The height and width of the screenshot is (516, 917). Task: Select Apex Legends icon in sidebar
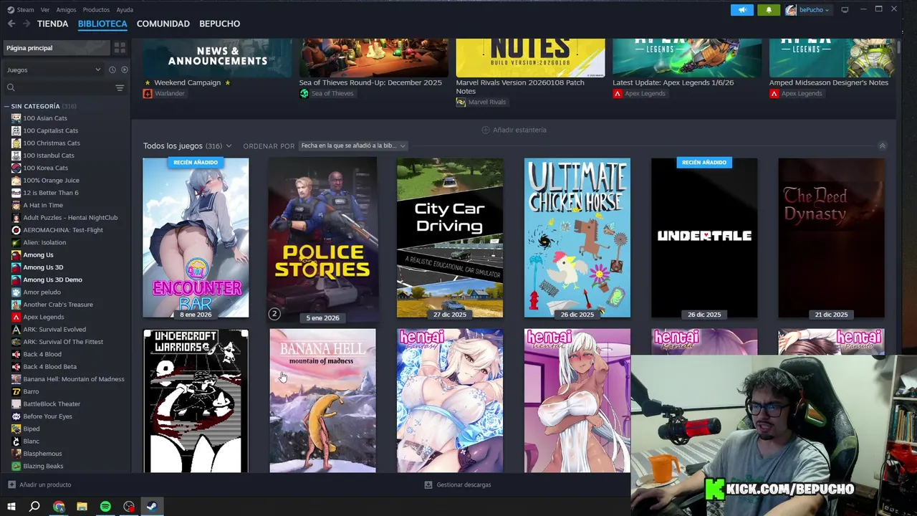coord(16,317)
